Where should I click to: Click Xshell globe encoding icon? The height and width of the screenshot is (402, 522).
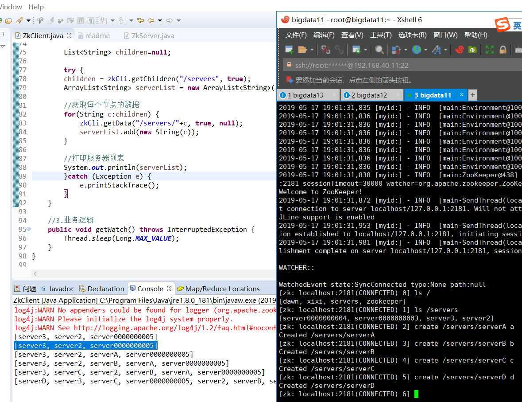417,50
